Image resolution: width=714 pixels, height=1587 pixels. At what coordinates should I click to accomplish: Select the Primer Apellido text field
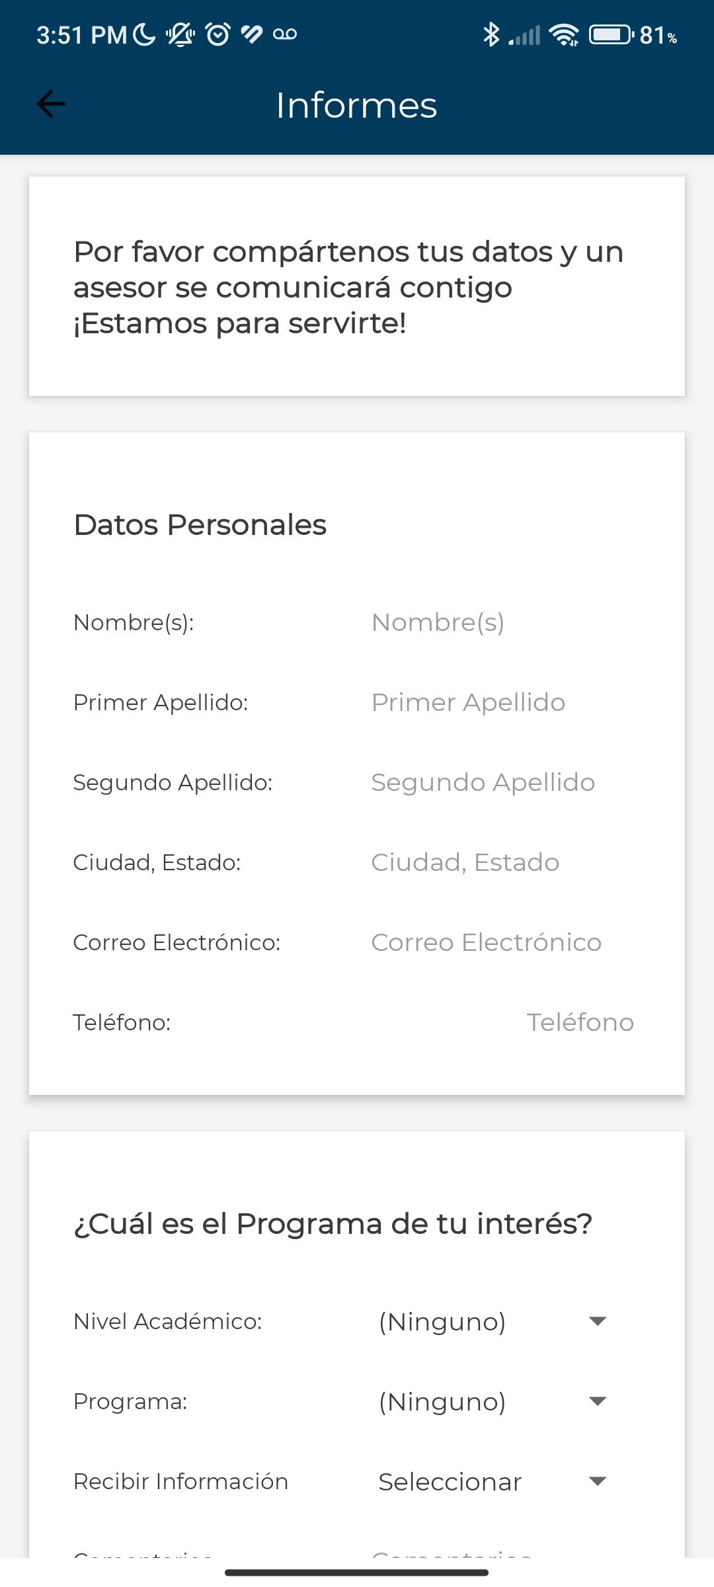click(503, 702)
